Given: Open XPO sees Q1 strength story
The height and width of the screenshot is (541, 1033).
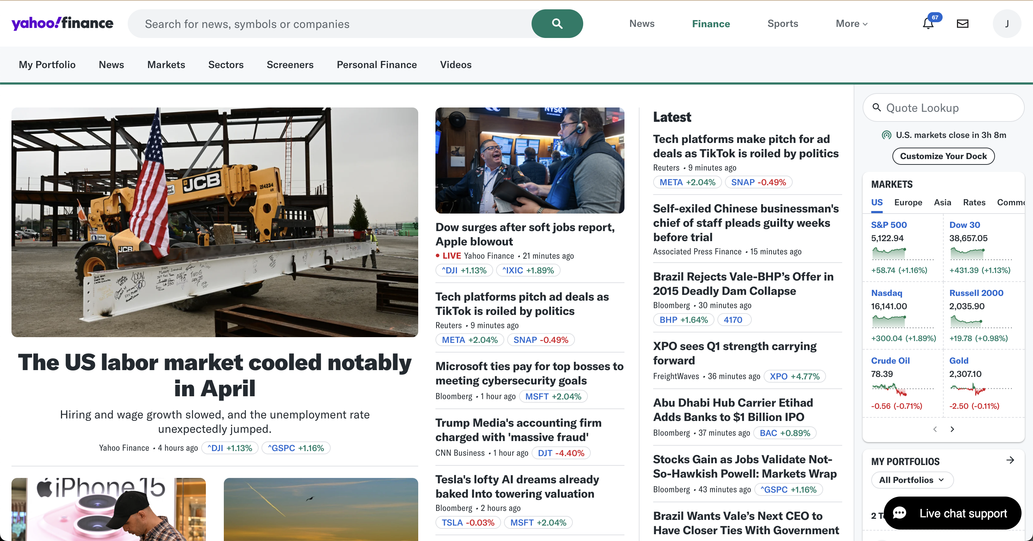Looking at the screenshot, I should click(x=735, y=353).
